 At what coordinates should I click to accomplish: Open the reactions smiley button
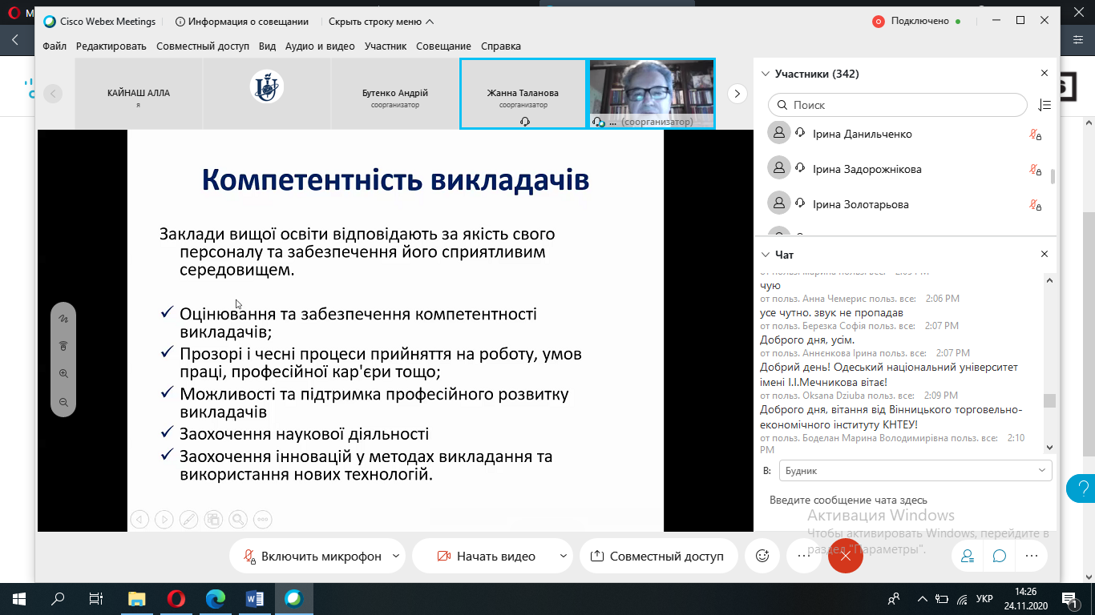tap(762, 556)
